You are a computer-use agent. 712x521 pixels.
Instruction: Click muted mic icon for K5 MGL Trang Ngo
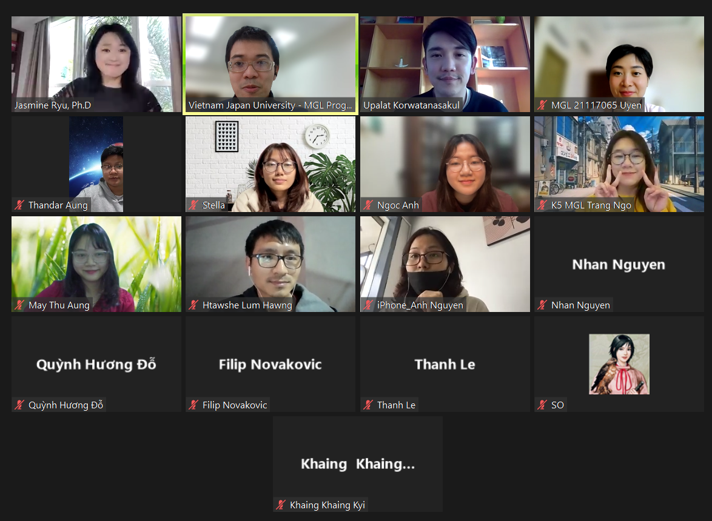click(x=542, y=205)
